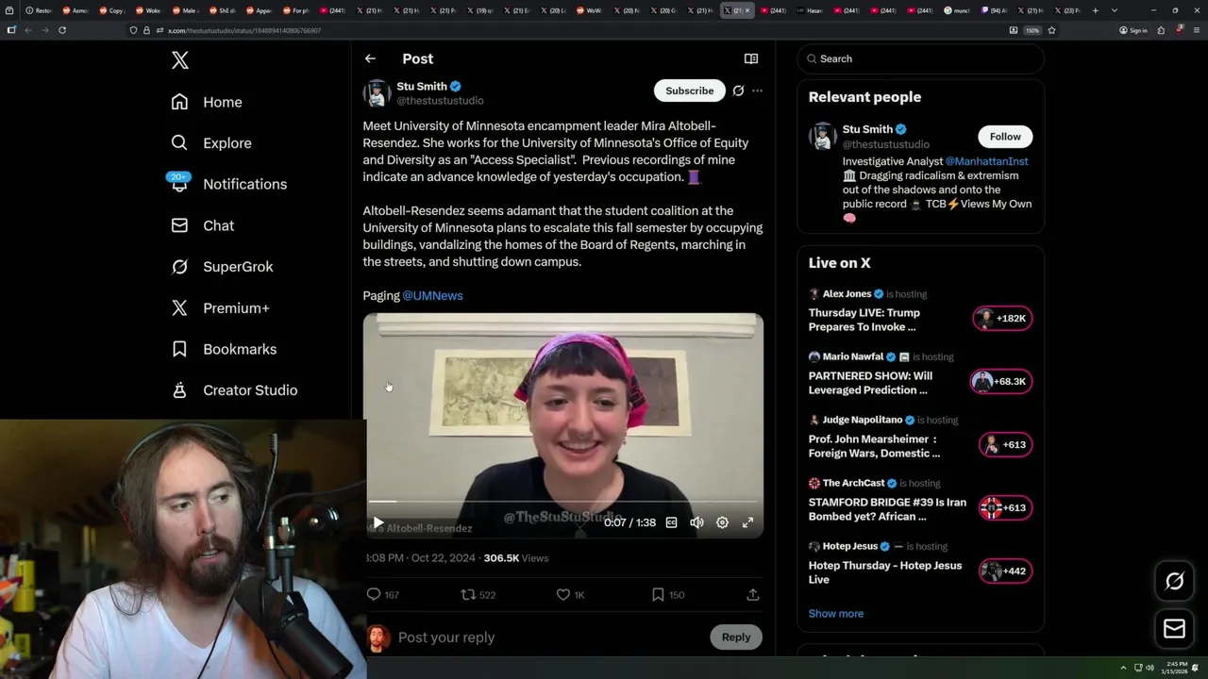Toggle video captions

click(671, 522)
